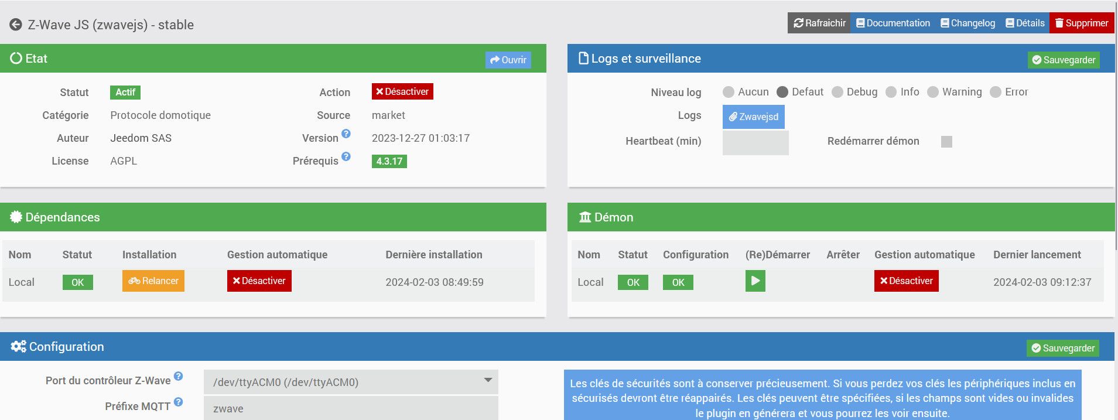Toggle the Redémarrer démon checkbox
The width and height of the screenshot is (1118, 420).
point(946,141)
